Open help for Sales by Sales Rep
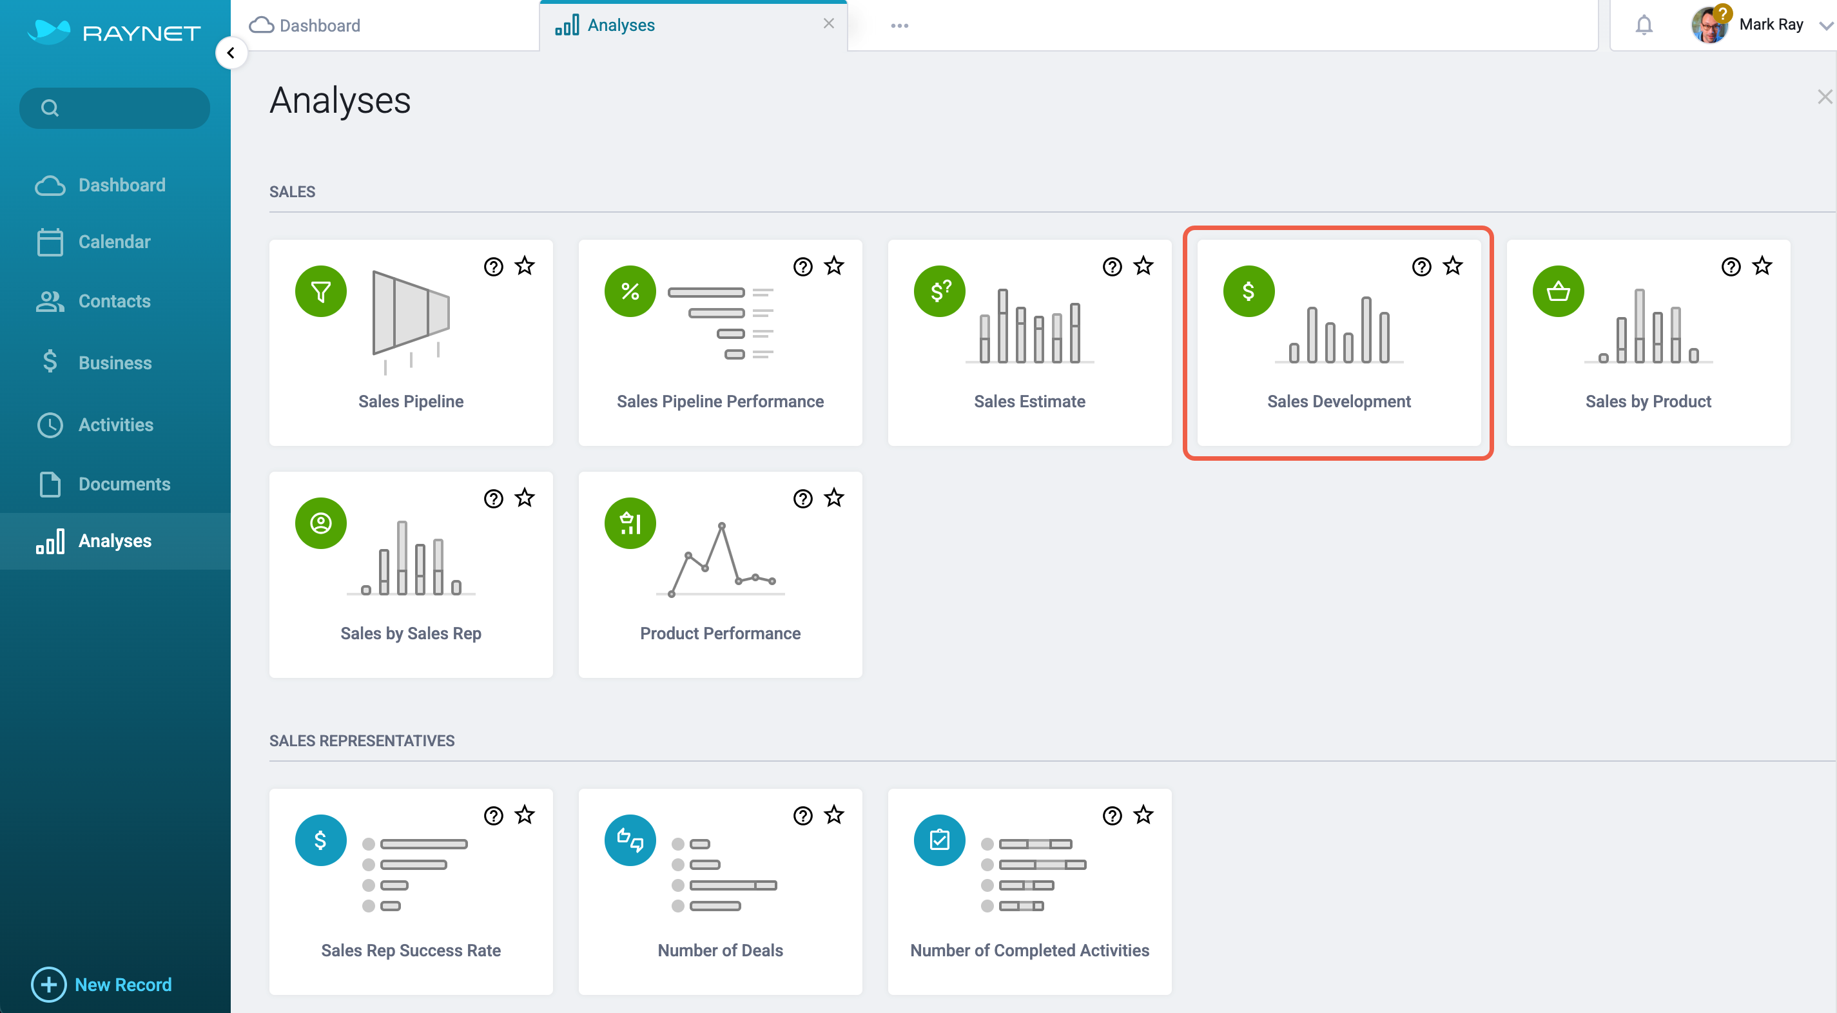 click(494, 498)
